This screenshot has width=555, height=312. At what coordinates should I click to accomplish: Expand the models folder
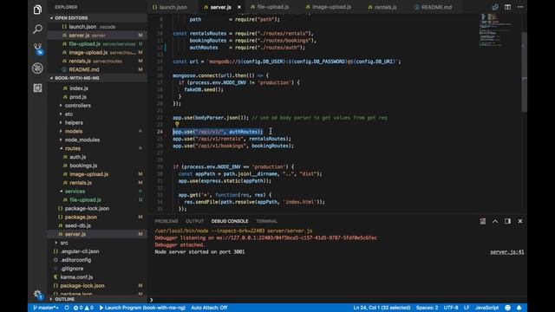[x=73, y=131]
